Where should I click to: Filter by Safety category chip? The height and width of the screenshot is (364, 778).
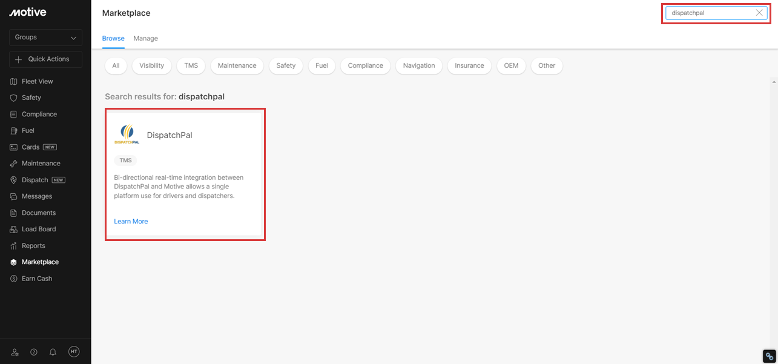(286, 65)
